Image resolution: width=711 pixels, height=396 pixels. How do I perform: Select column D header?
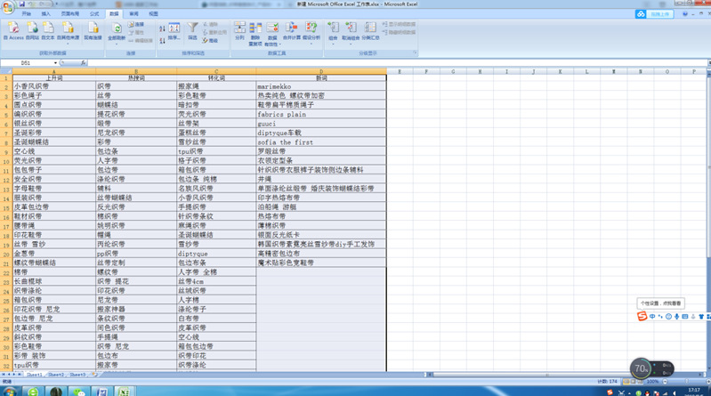point(321,71)
